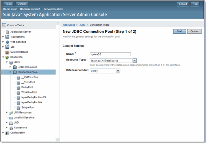Image resolution: width=207 pixels, height=144 pixels.
Task: Select the Common Tasks label
Action: point(16,25)
